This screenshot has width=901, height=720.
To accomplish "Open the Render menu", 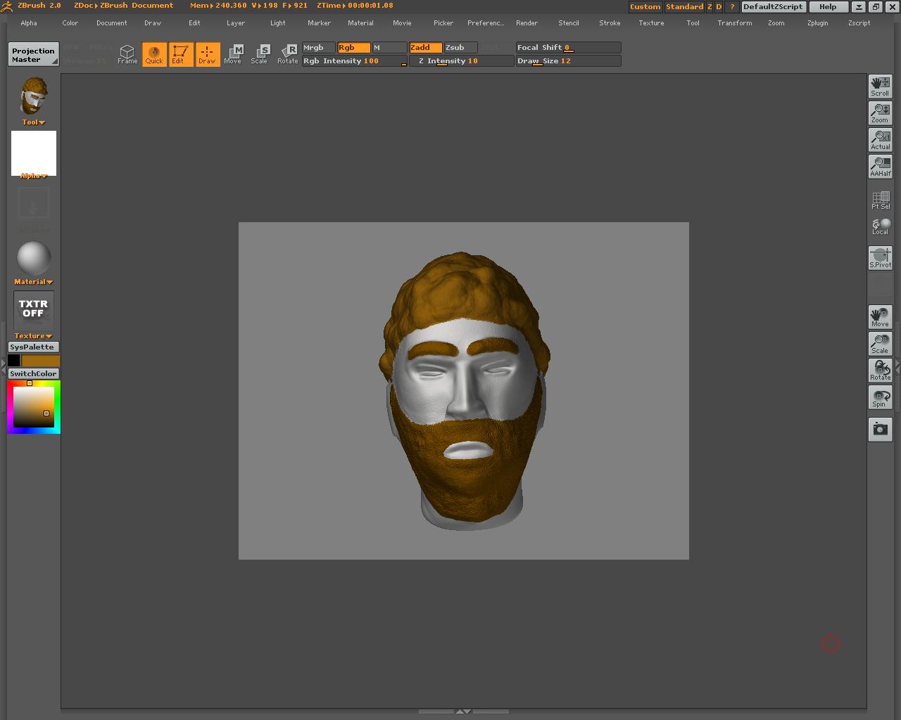I will click(x=527, y=23).
